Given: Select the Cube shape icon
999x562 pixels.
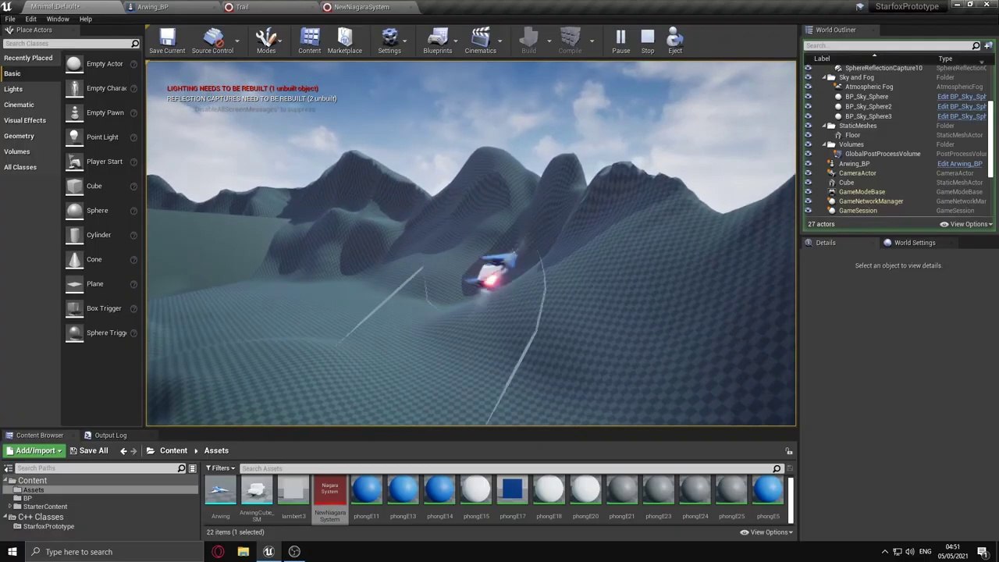Looking at the screenshot, I should click(x=74, y=186).
